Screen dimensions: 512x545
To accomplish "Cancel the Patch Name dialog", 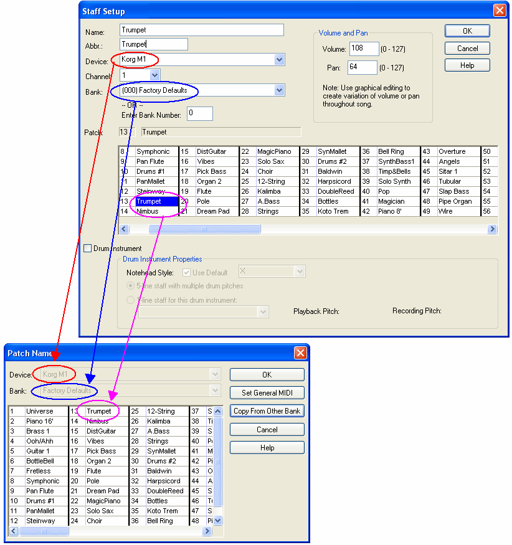I will (267, 429).
